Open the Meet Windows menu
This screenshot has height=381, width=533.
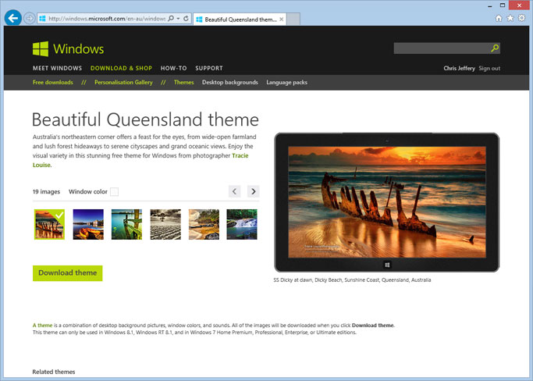(57, 68)
